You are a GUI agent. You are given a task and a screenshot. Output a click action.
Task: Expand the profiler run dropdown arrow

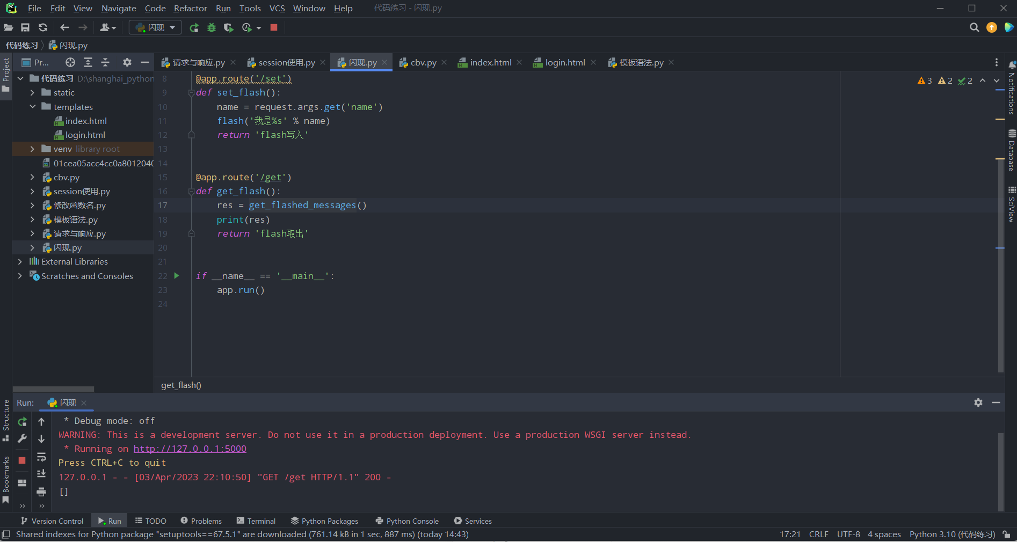click(x=259, y=27)
